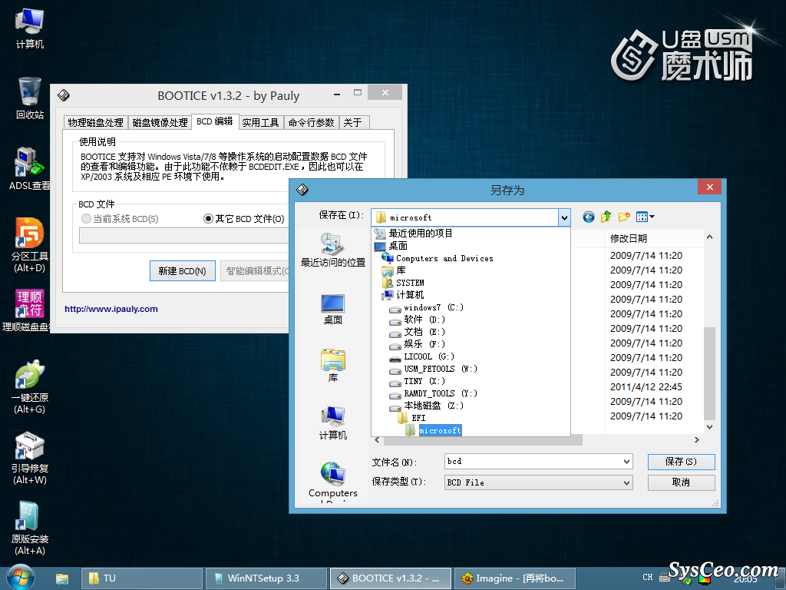
Task: Go up one folder level icon
Action: [606, 217]
